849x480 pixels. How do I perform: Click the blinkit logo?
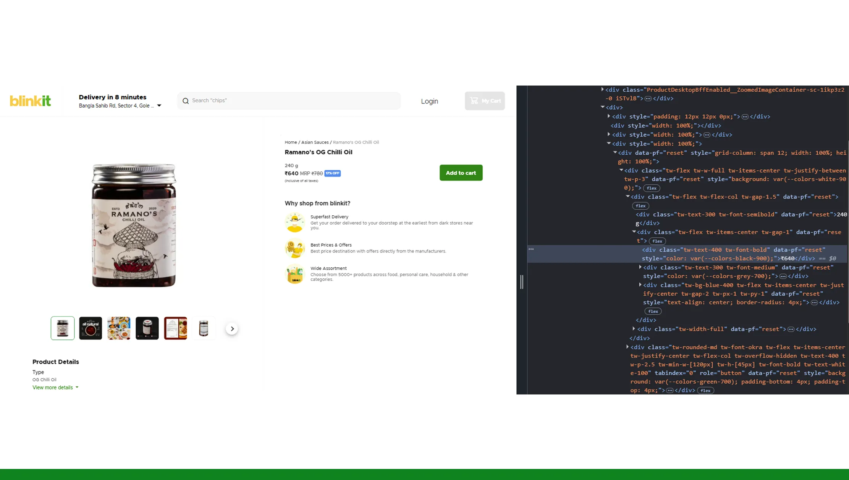[30, 101]
